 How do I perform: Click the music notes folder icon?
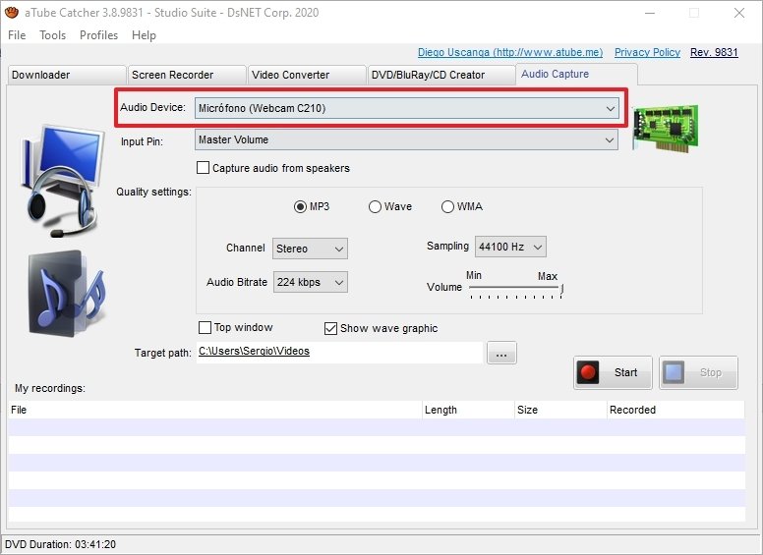tap(66, 294)
